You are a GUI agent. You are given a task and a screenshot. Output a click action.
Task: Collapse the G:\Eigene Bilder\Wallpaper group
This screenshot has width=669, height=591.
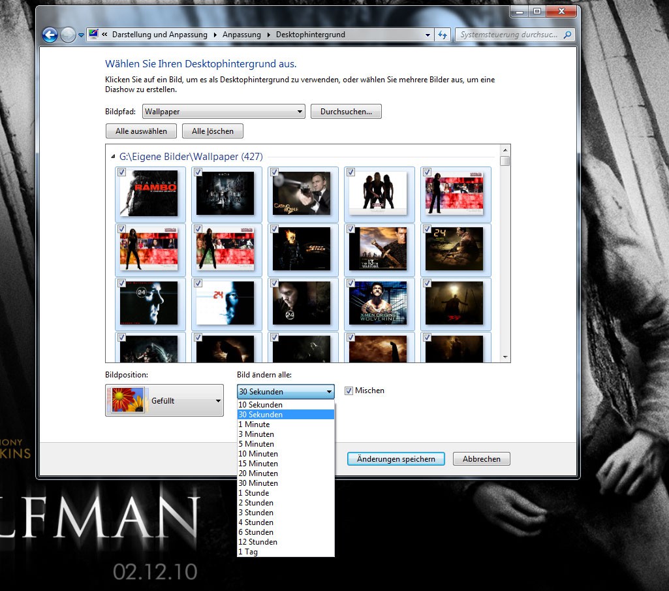pyautogui.click(x=114, y=157)
